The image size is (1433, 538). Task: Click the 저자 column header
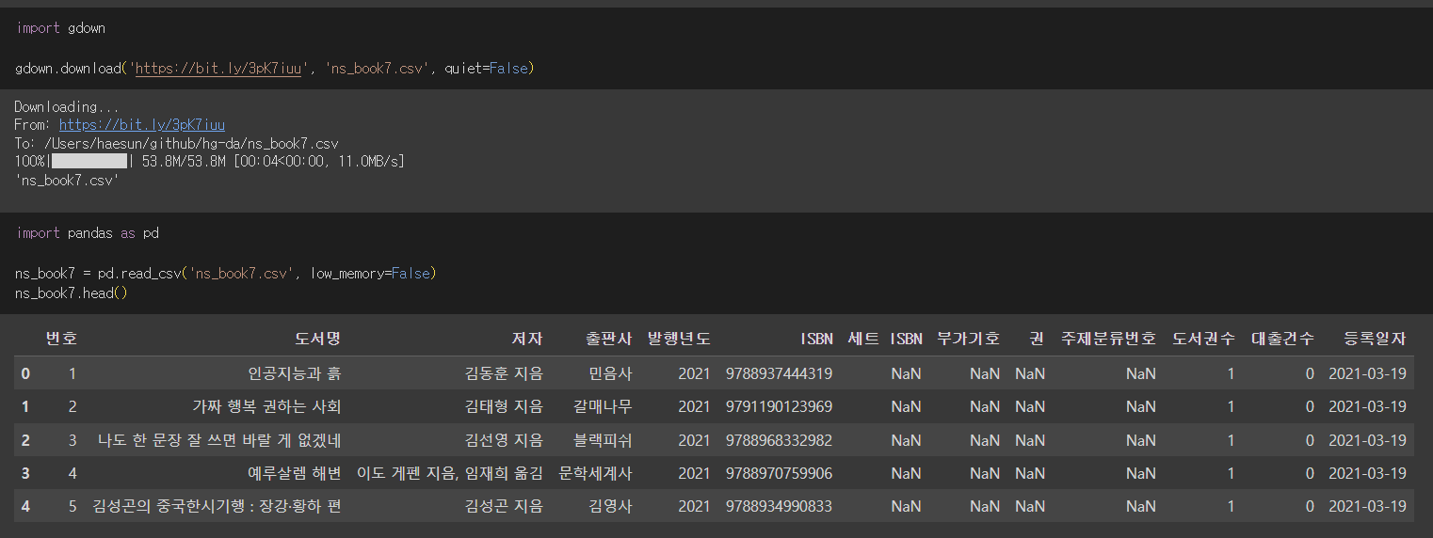[x=527, y=339]
